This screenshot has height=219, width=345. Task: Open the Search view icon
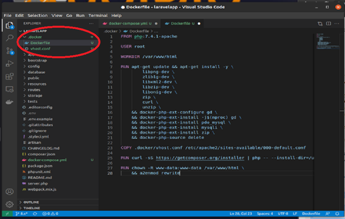(x=9, y=38)
